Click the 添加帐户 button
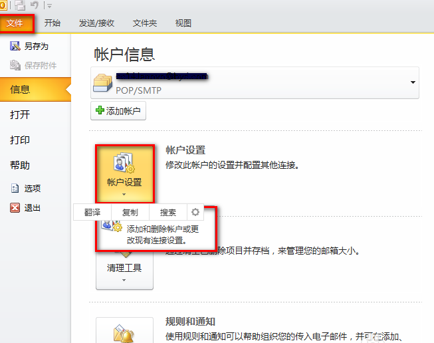Screen dimensions: 434x343 pyautogui.click(x=118, y=111)
